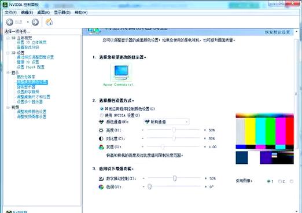Viewport: 302px width, 213px height.
Task: Open the 显示器(D) menu
Action: [x=62, y=13]
